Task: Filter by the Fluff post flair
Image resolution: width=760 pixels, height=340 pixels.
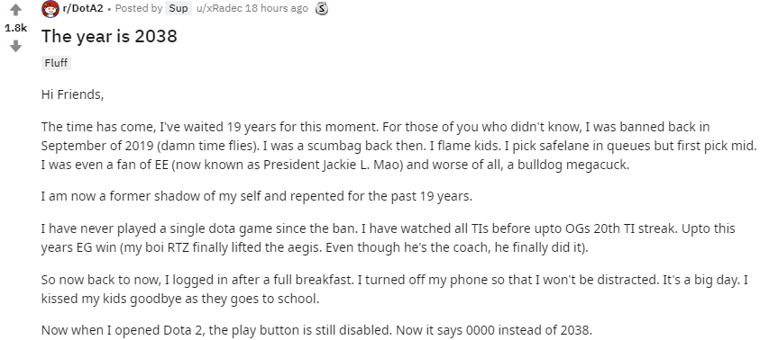Action: pyautogui.click(x=56, y=63)
